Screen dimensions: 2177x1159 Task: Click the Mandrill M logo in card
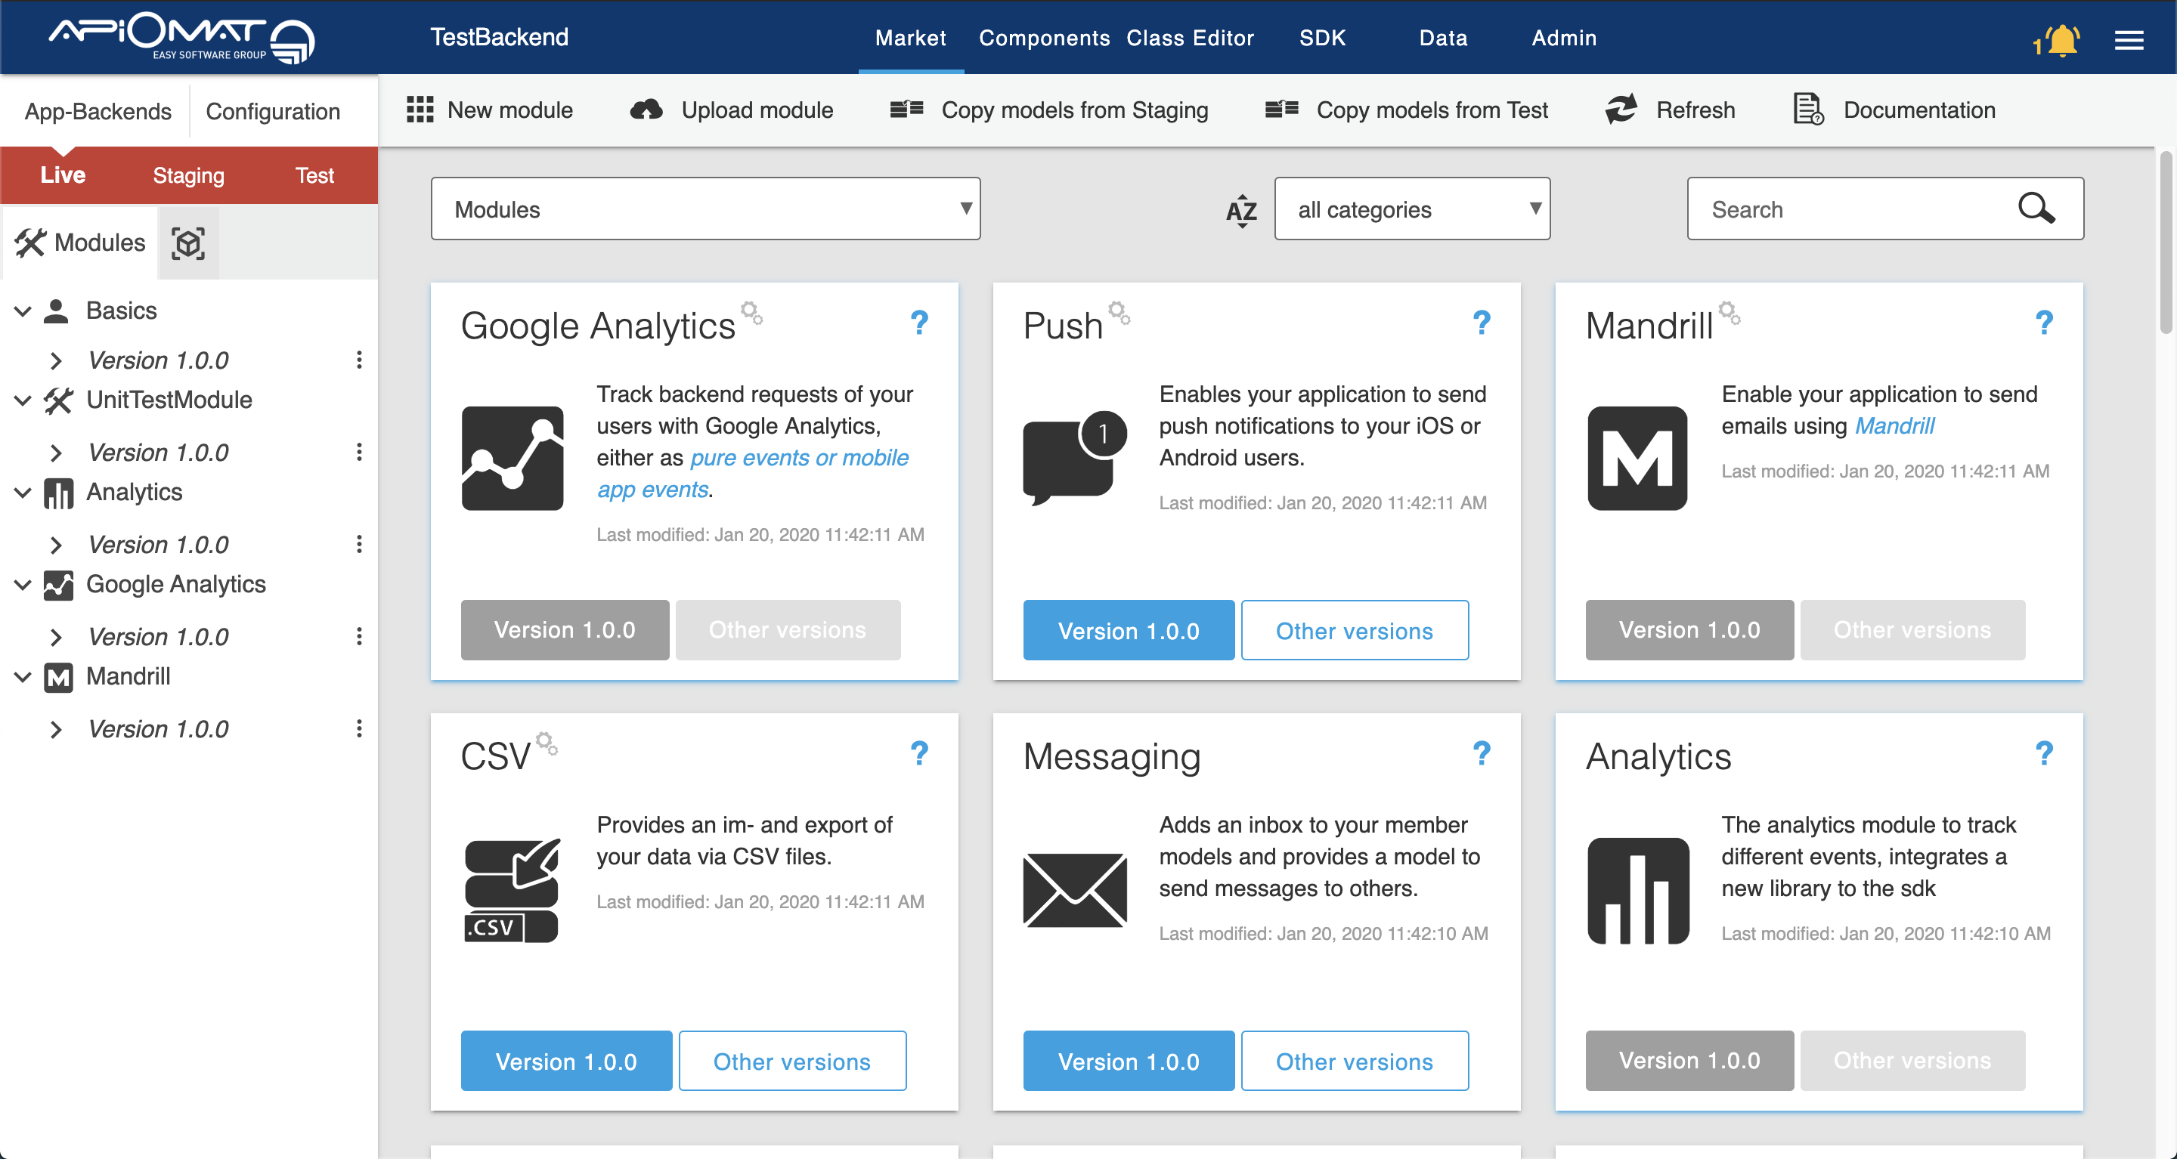click(1637, 458)
